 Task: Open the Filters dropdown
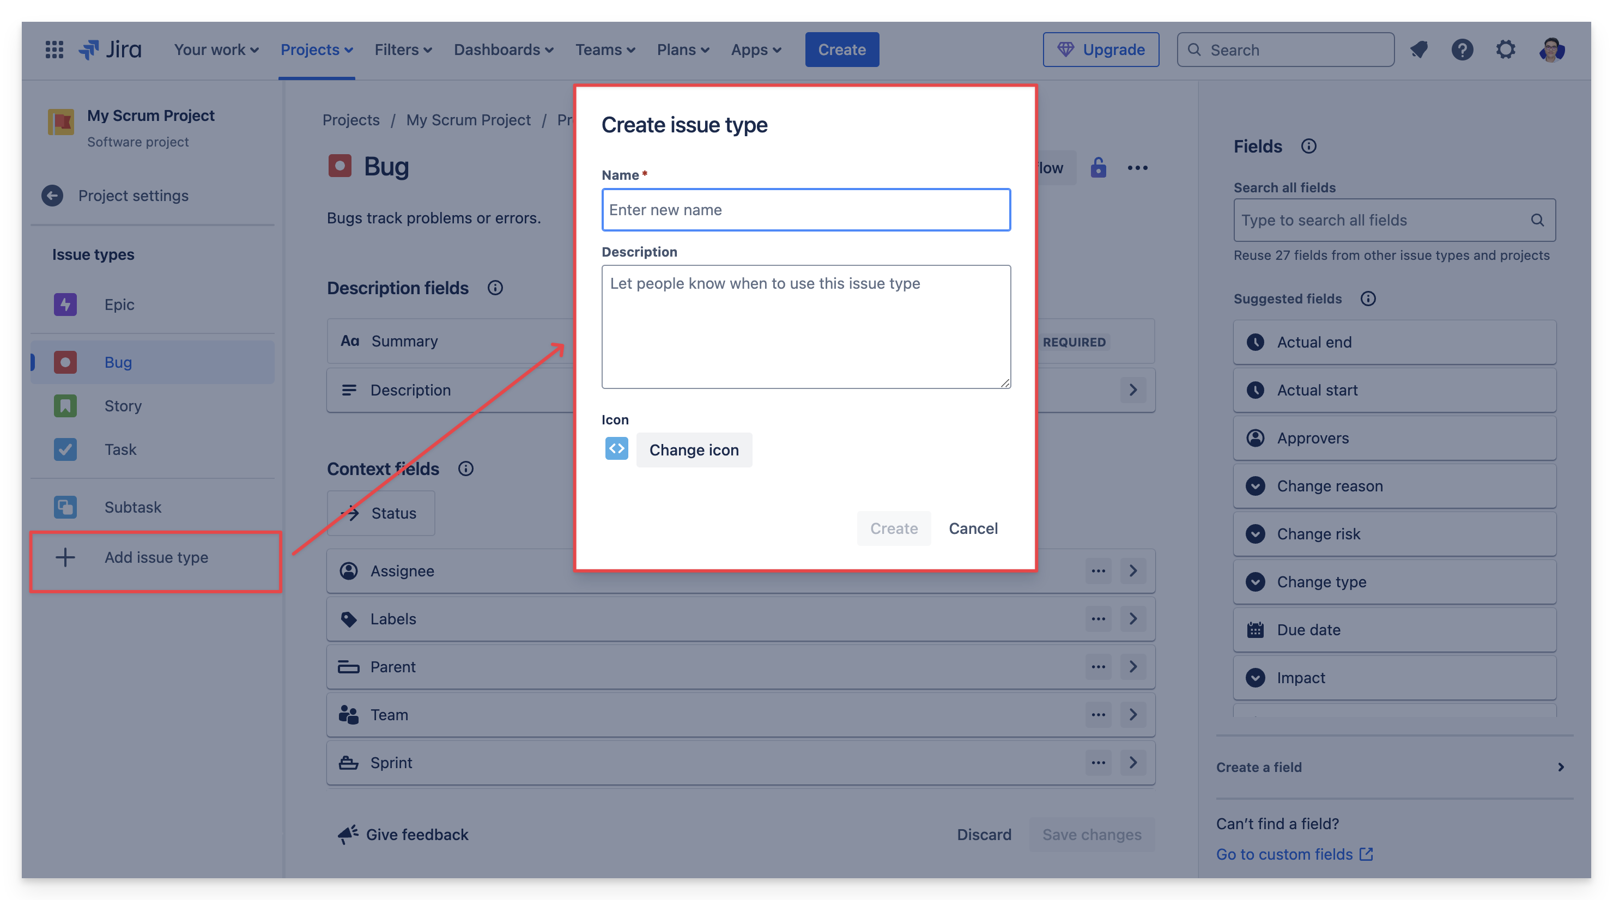pos(403,50)
